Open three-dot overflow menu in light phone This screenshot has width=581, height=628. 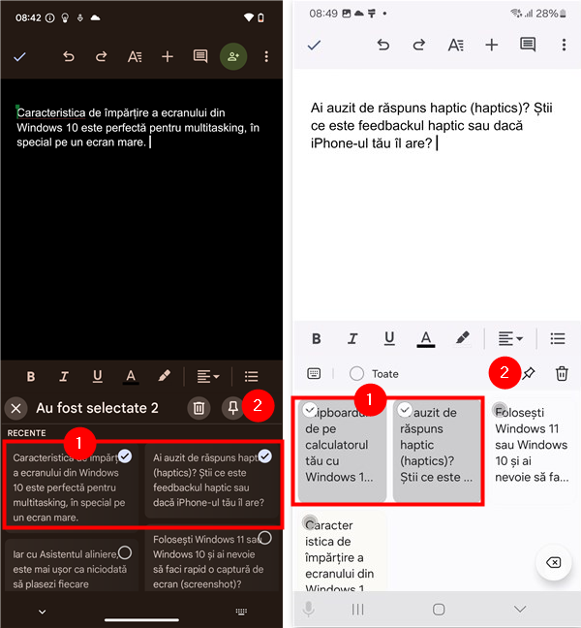(x=564, y=45)
